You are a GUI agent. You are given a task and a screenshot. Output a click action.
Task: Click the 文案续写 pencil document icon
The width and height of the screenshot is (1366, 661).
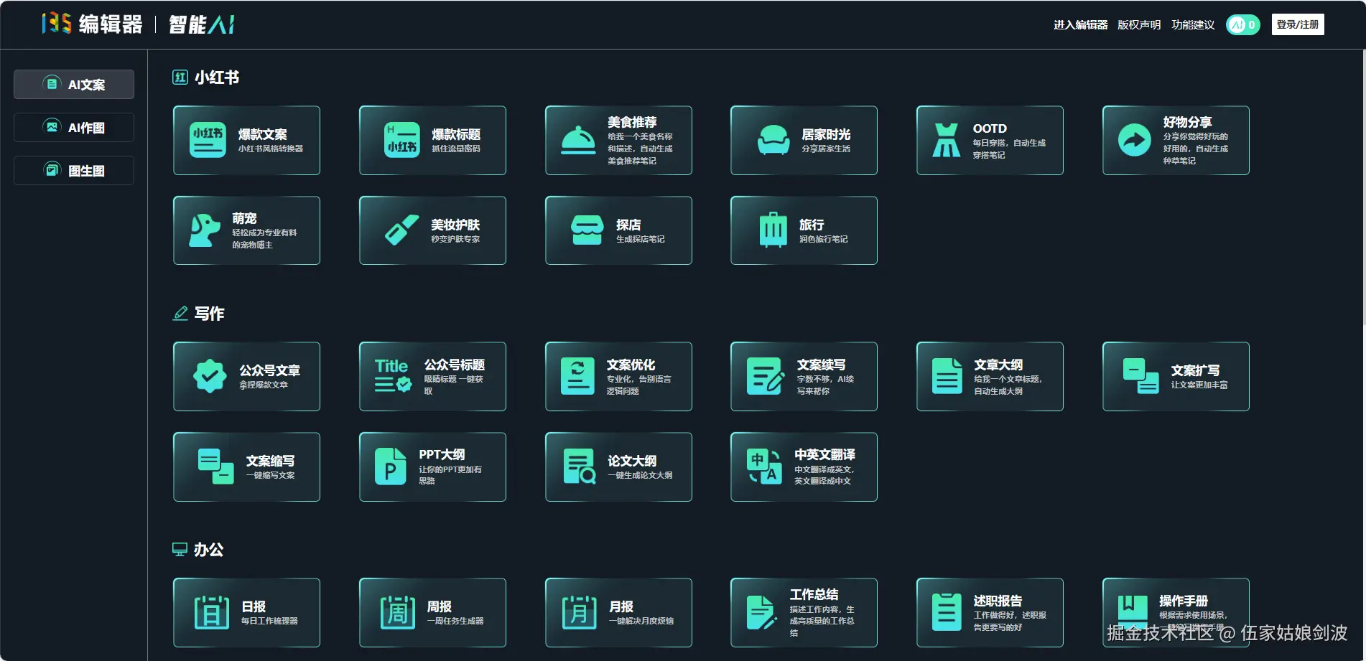click(765, 376)
